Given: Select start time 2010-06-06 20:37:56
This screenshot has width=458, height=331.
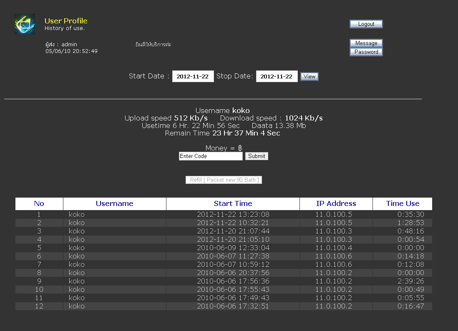Looking at the screenshot, I should [233, 273].
